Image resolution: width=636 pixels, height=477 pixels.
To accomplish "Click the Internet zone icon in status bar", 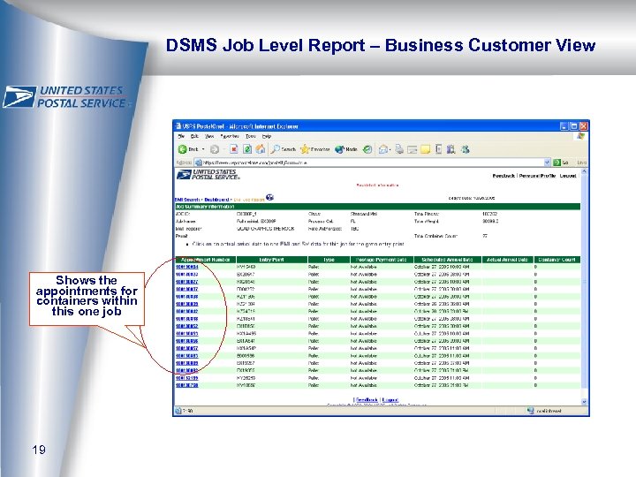I will (x=530, y=411).
